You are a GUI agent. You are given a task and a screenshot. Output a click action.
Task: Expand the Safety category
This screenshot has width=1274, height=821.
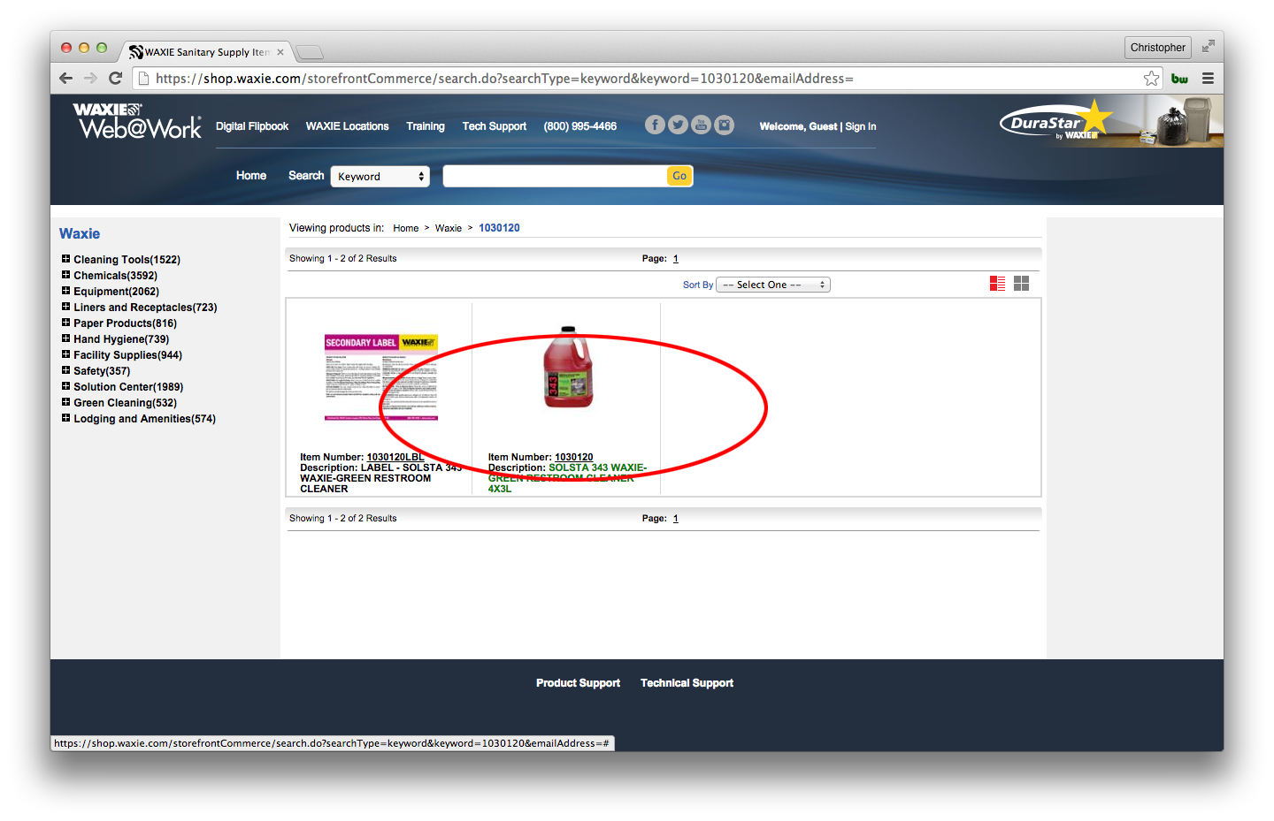[65, 370]
